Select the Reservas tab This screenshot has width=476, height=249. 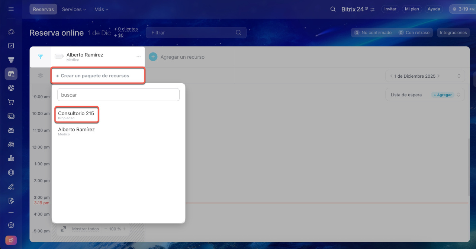coord(43,9)
